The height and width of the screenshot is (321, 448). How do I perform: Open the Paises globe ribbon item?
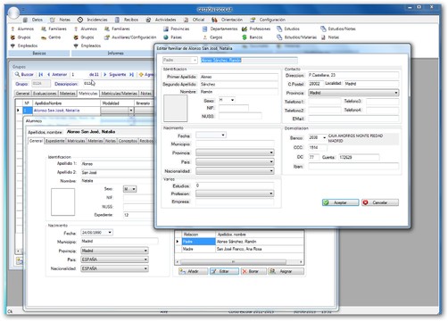click(x=173, y=37)
